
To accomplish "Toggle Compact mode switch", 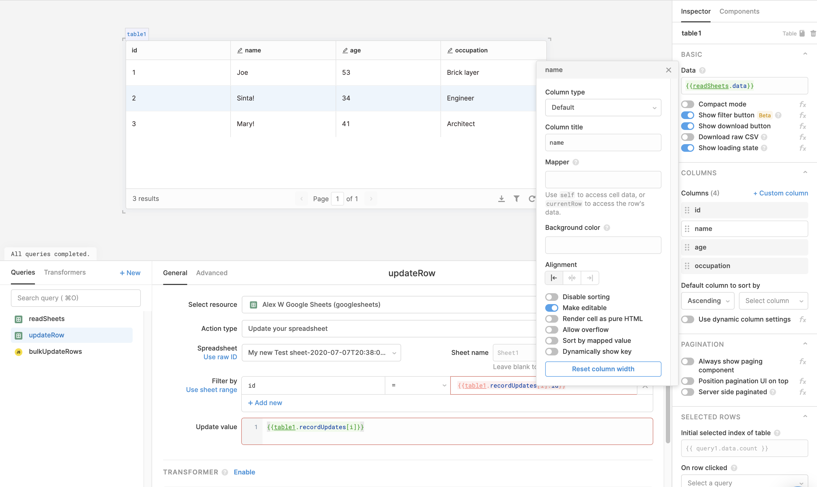I will pyautogui.click(x=687, y=104).
